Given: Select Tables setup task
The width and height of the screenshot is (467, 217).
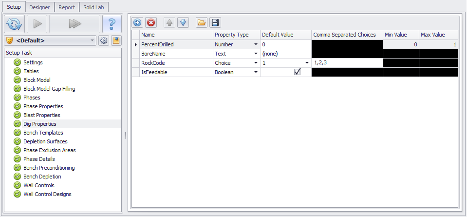Looking at the screenshot, I should point(31,71).
